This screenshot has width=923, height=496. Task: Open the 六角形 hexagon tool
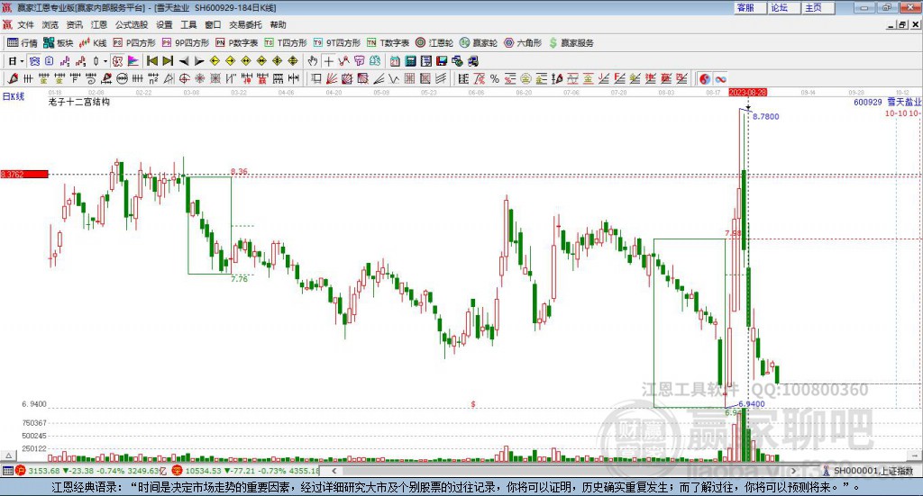(x=523, y=43)
